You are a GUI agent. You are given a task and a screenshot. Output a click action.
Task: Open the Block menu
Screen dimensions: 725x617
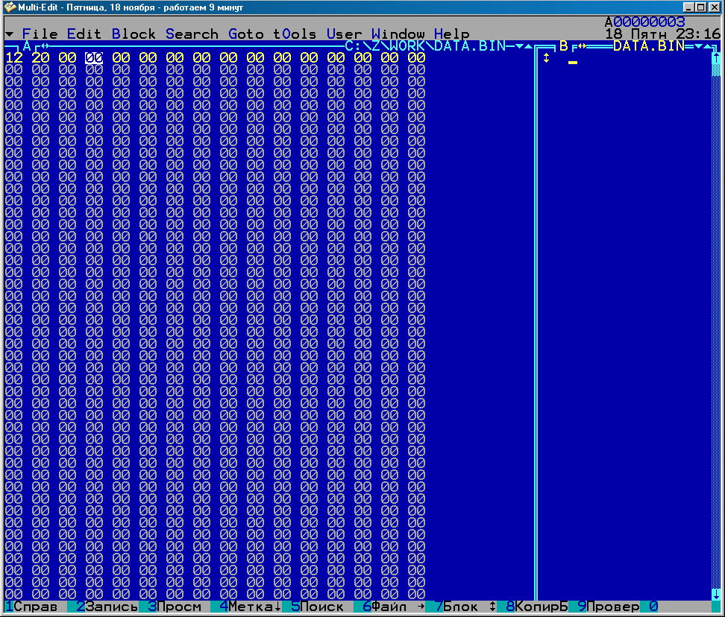point(134,34)
